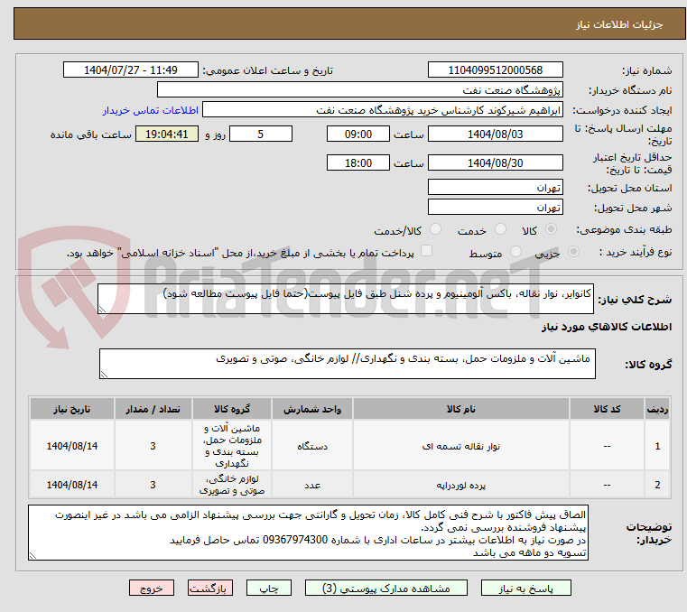Select the خدمت radio button

coord(500,229)
